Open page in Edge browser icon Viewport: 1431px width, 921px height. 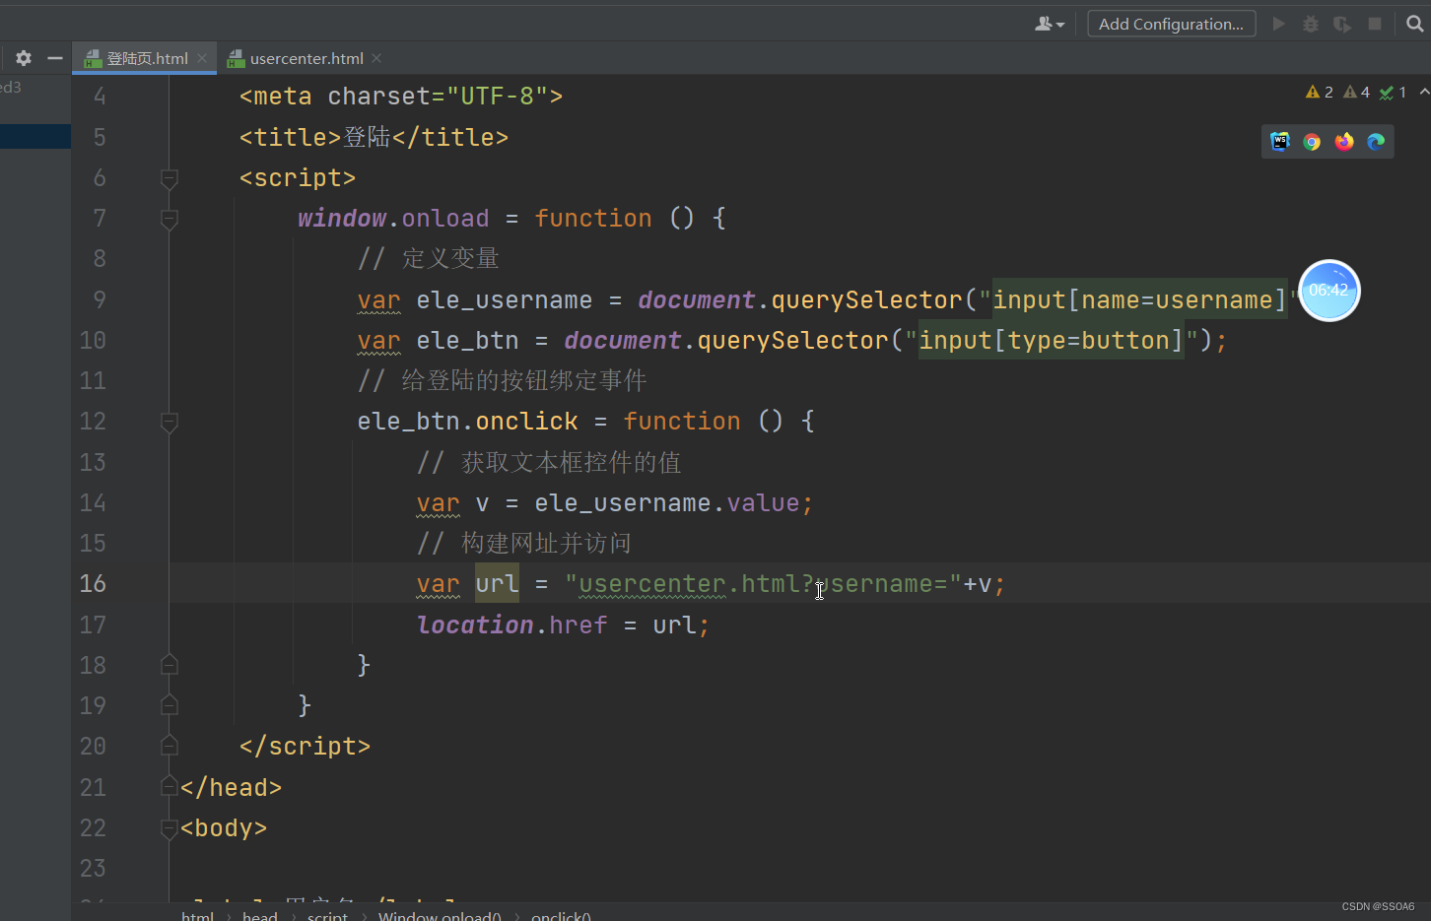click(x=1376, y=142)
